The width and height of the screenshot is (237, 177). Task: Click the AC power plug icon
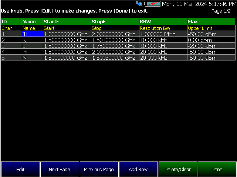[x=139, y=3]
